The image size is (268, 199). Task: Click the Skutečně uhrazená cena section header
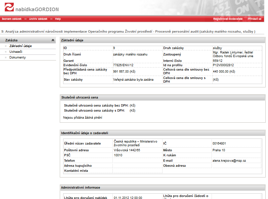(80, 97)
